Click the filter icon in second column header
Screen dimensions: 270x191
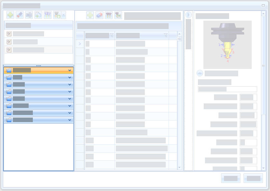(165, 35)
